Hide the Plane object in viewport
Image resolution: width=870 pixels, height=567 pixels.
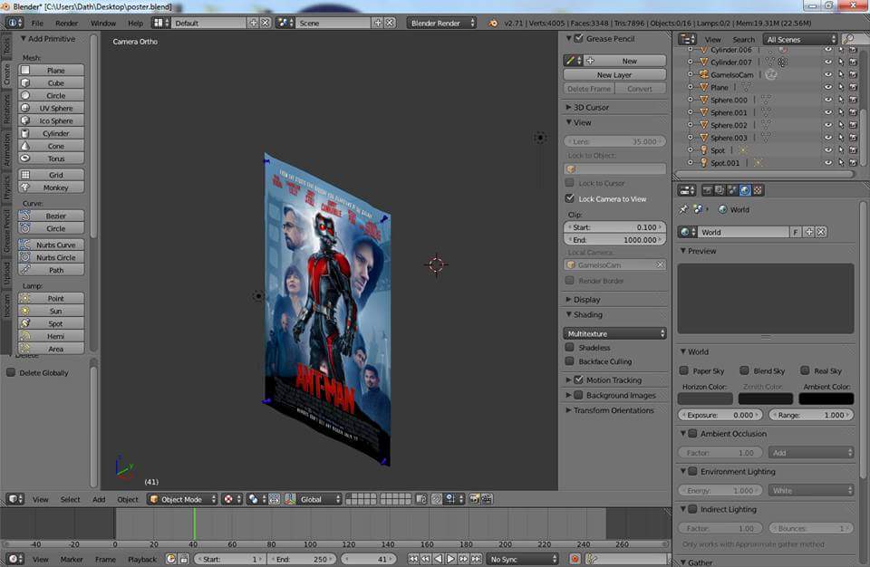(828, 87)
